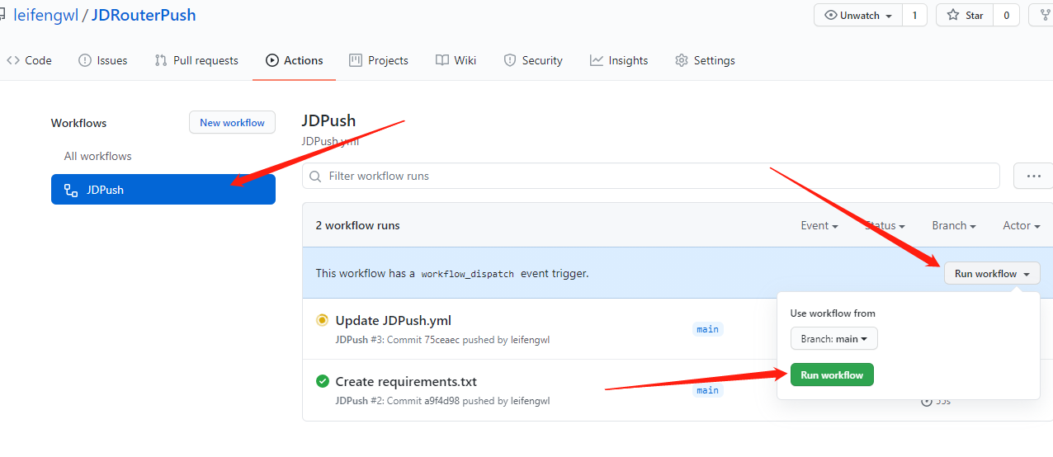Click the Filter workflow runs search field

651,176
